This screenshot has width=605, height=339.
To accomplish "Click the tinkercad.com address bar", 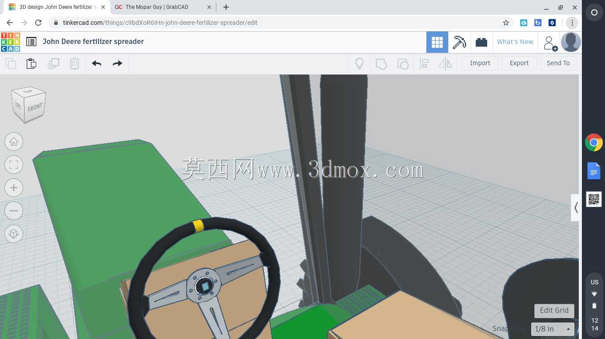I will click(x=280, y=23).
